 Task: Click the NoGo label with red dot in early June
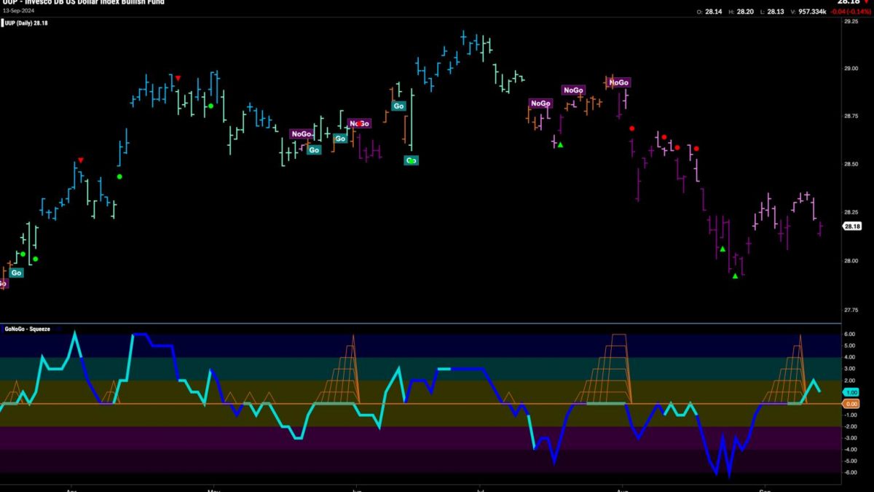(x=359, y=123)
